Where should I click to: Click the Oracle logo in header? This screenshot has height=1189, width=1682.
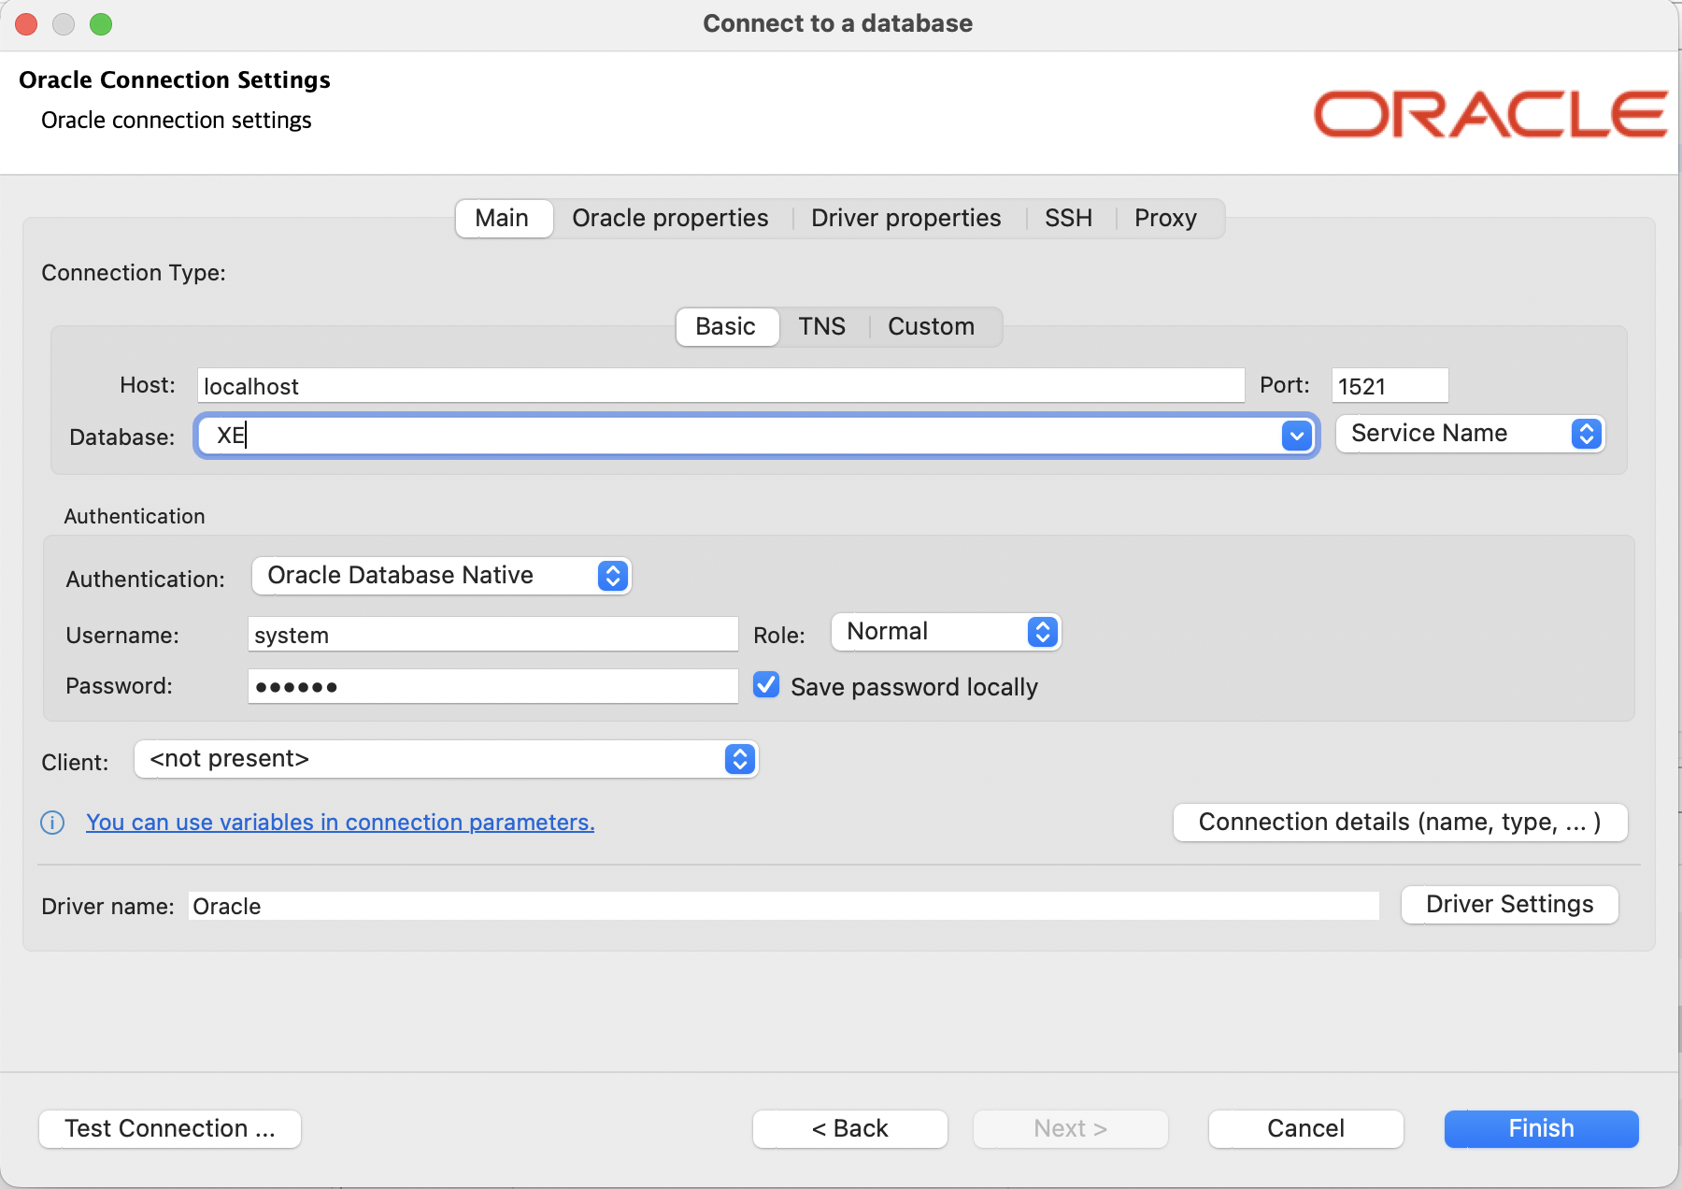1490,114
